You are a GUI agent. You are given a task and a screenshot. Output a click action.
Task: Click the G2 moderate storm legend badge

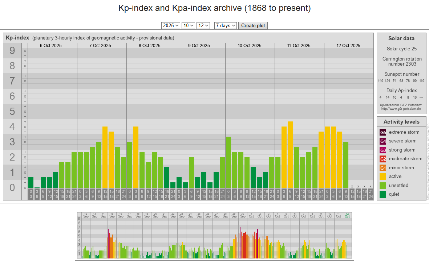(383, 159)
